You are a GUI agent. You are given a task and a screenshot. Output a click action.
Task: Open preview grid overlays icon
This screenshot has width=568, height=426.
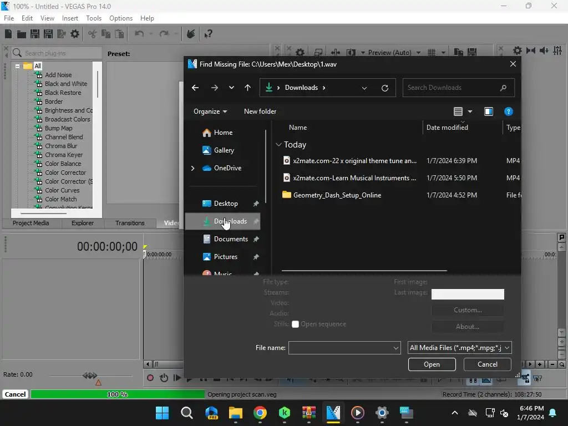point(432,53)
